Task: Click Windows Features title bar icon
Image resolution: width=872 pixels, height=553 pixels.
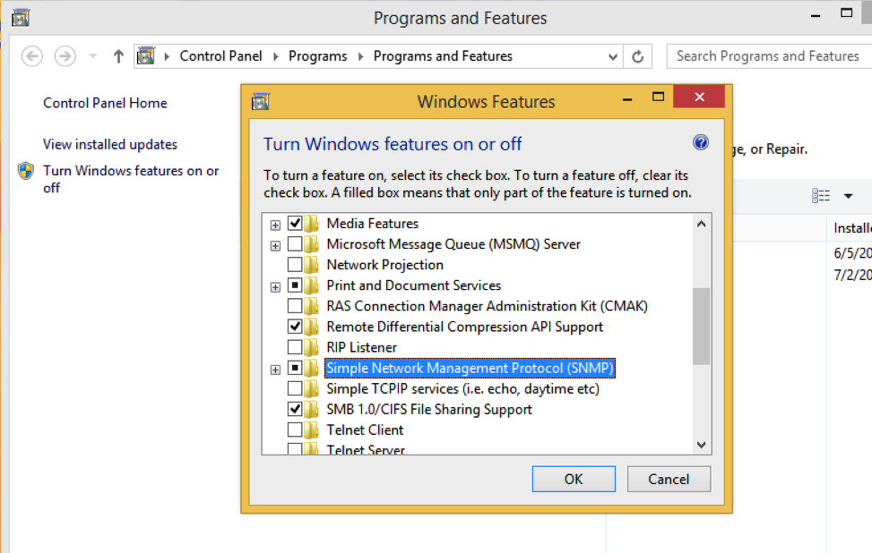Action: point(260,102)
